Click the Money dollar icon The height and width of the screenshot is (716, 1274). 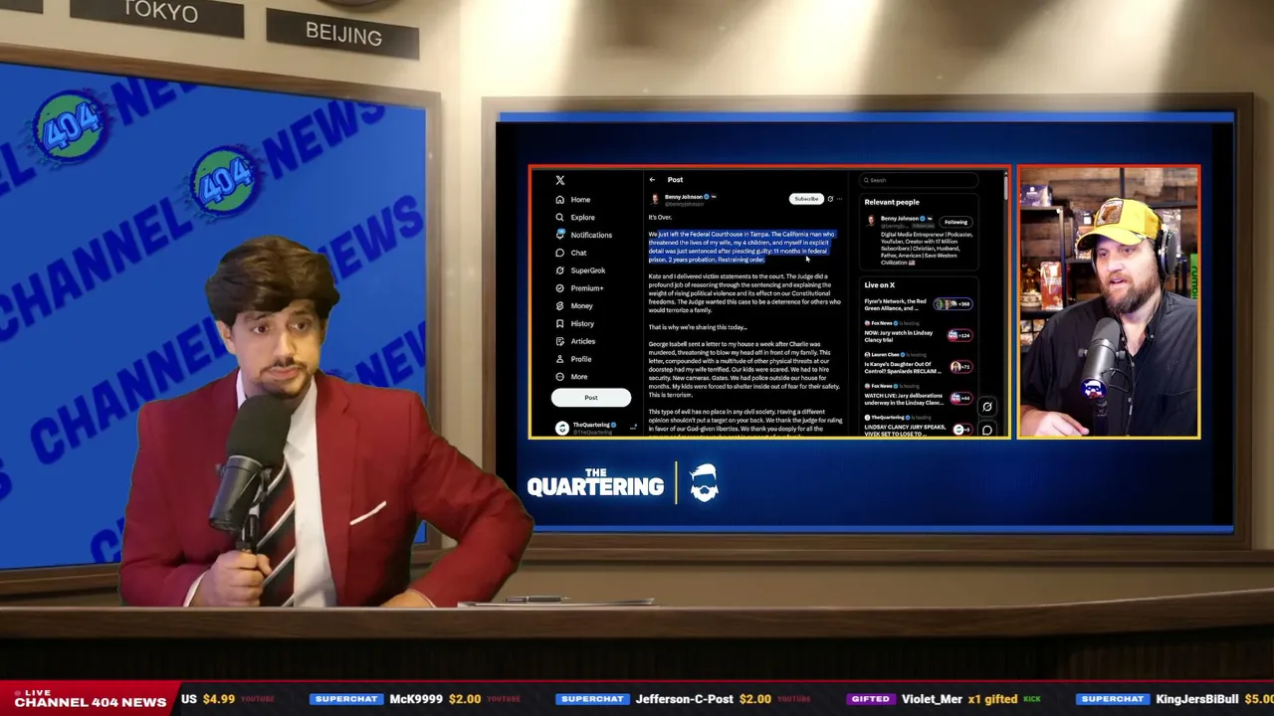pos(560,306)
